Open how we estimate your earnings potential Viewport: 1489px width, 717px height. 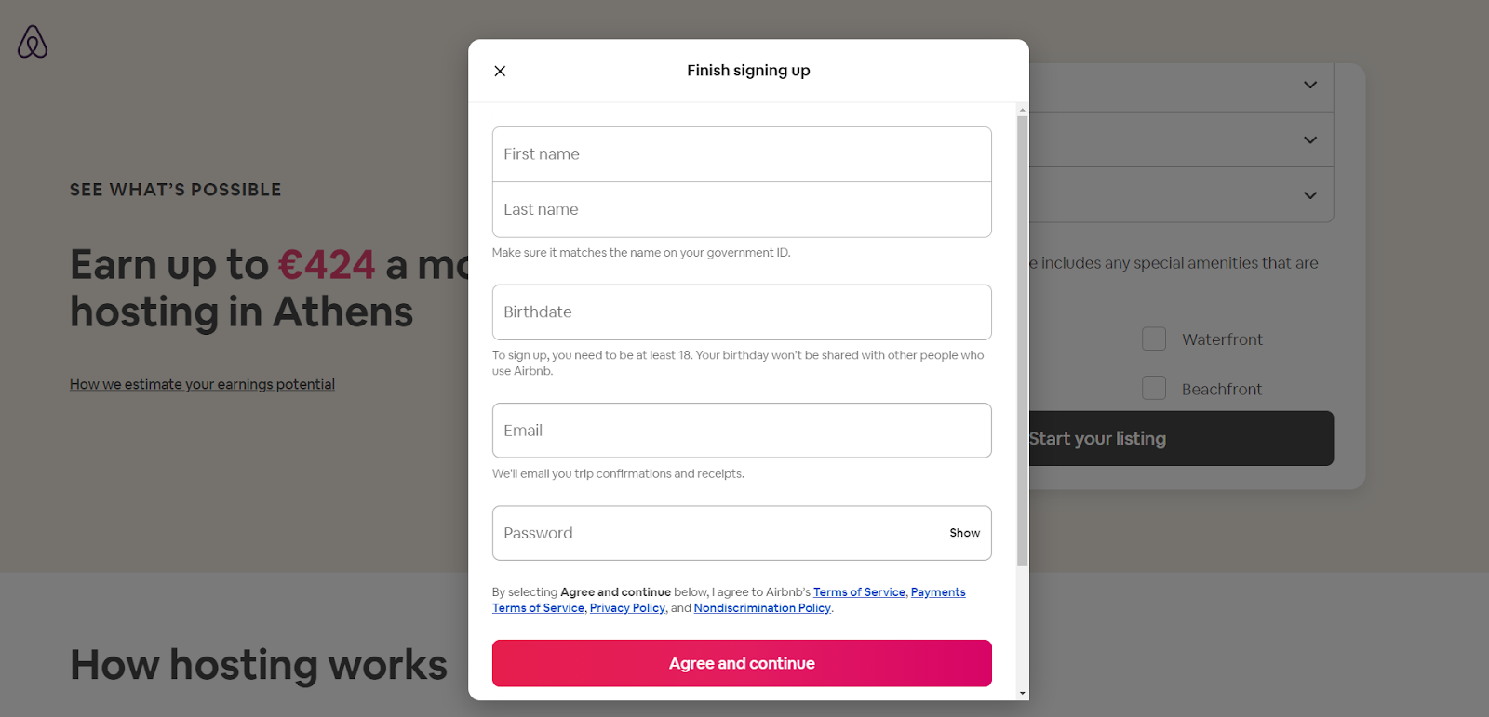(201, 383)
